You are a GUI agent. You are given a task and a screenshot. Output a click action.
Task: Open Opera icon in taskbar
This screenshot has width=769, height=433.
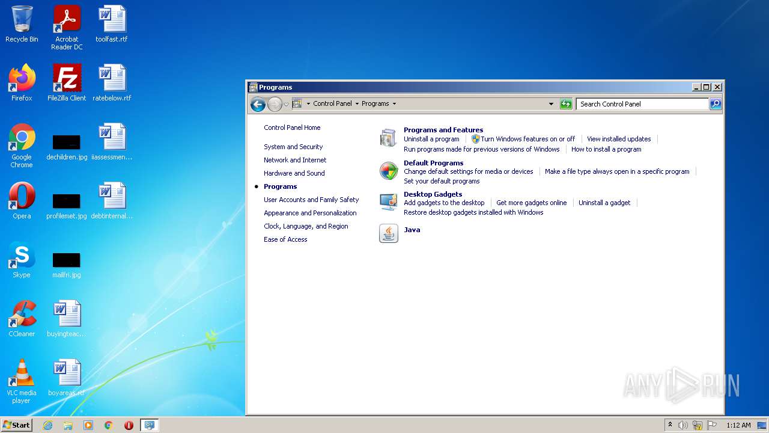point(129,425)
